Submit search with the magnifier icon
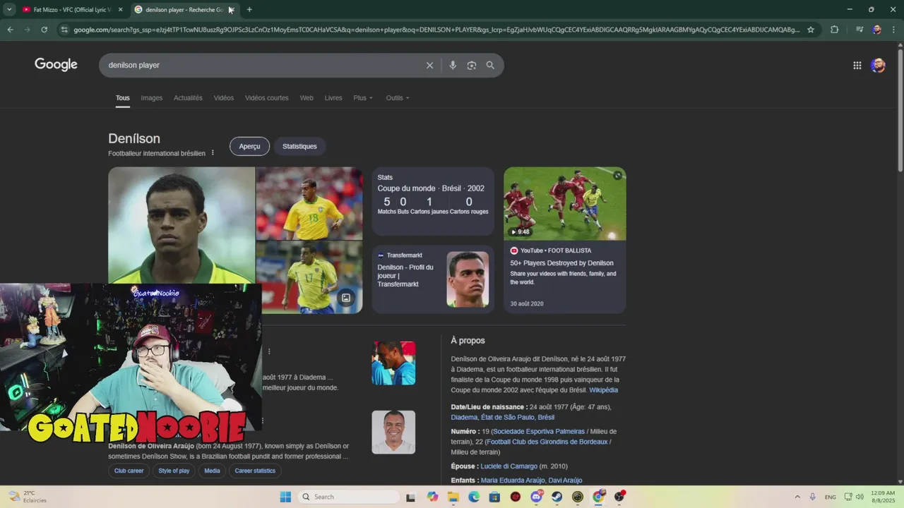904x508 pixels. click(490, 65)
